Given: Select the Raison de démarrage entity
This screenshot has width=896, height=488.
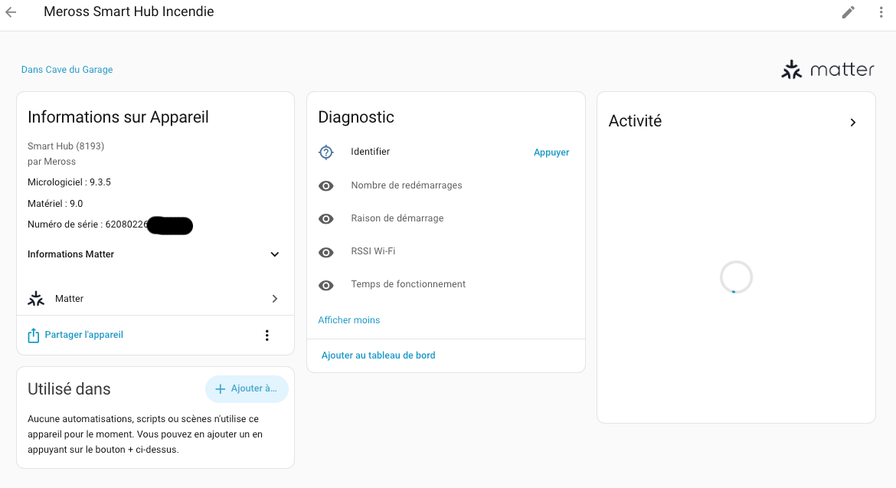Looking at the screenshot, I should tap(397, 218).
